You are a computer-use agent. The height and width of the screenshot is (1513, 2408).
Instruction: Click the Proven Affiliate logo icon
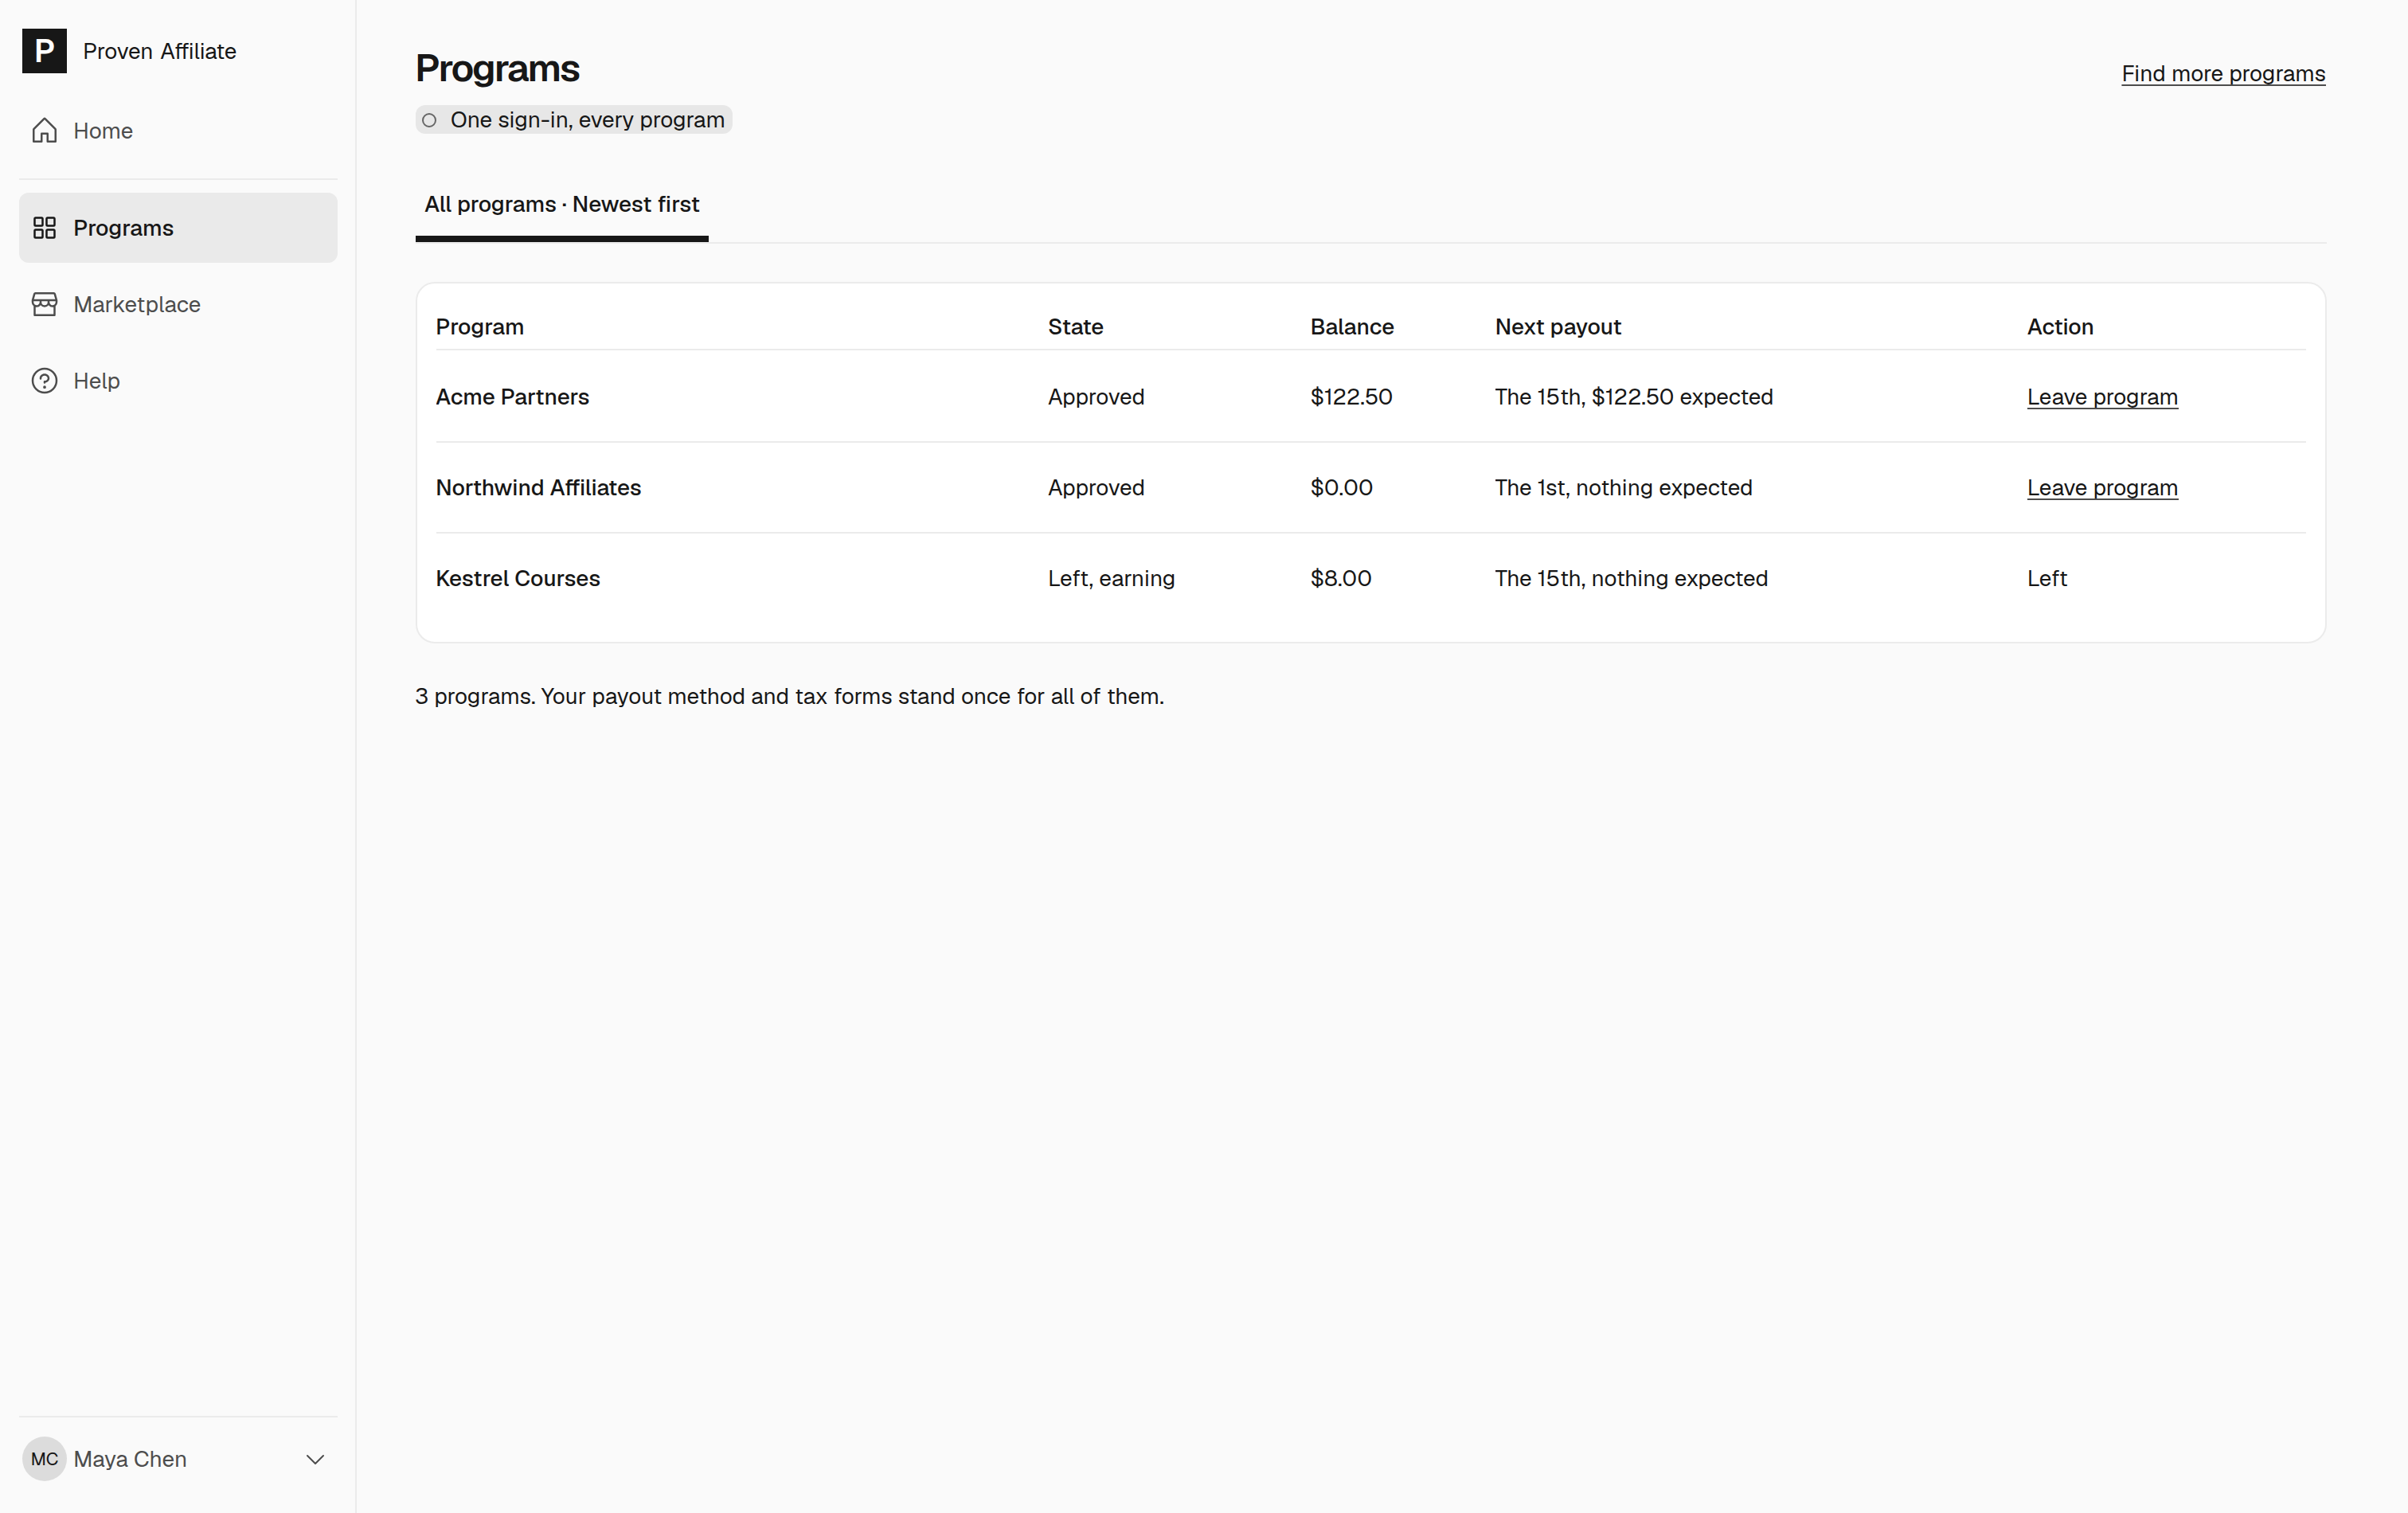[x=44, y=51]
